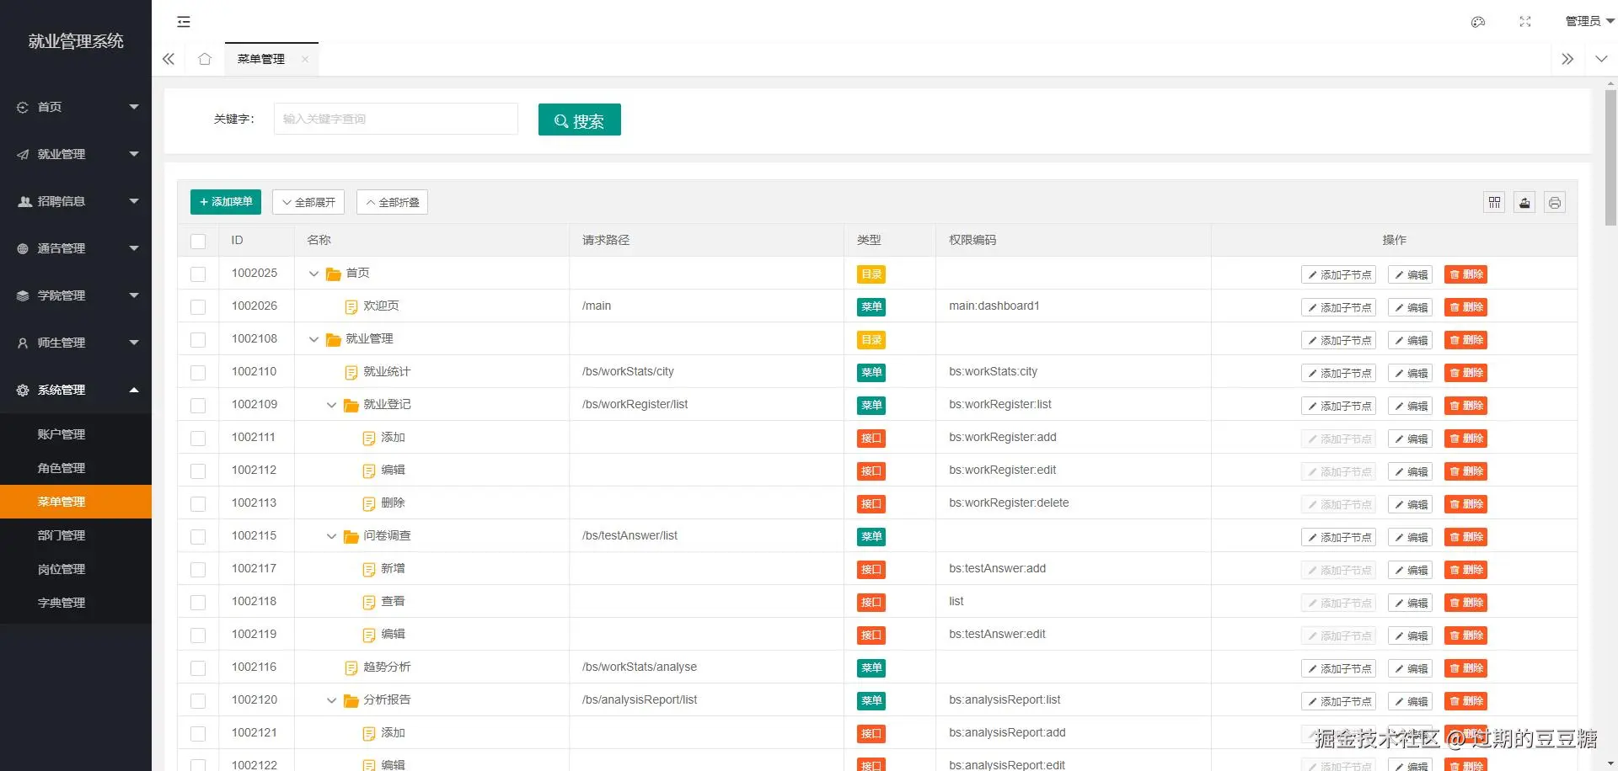This screenshot has width=1618, height=771.
Task: Check the row 1002026 checkbox
Action: (x=198, y=306)
